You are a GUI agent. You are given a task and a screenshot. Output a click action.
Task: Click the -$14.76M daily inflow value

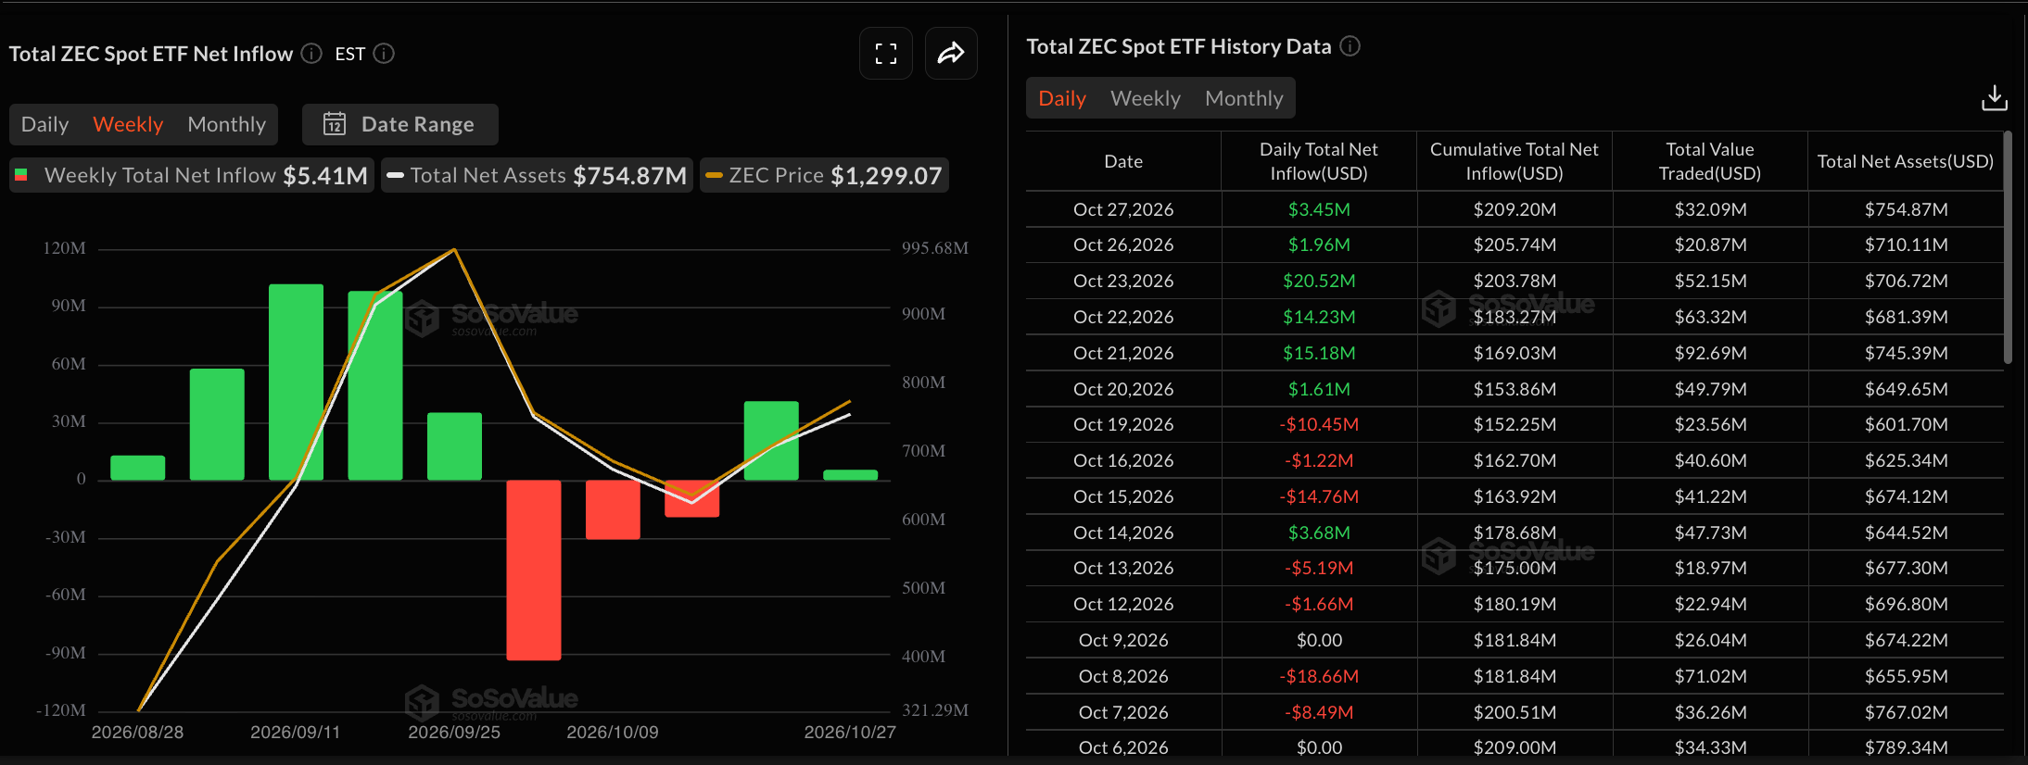(x=1319, y=496)
